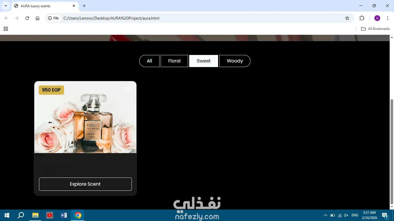Filter perfumes by Woody
394x221 pixels.
235,61
